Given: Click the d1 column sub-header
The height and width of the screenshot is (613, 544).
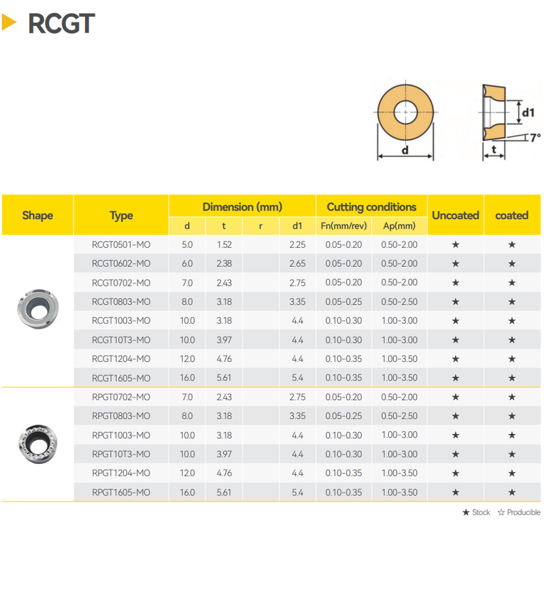Looking at the screenshot, I should pos(297,226).
